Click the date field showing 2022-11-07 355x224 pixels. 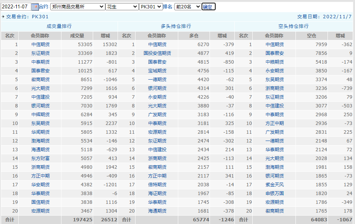16,7
